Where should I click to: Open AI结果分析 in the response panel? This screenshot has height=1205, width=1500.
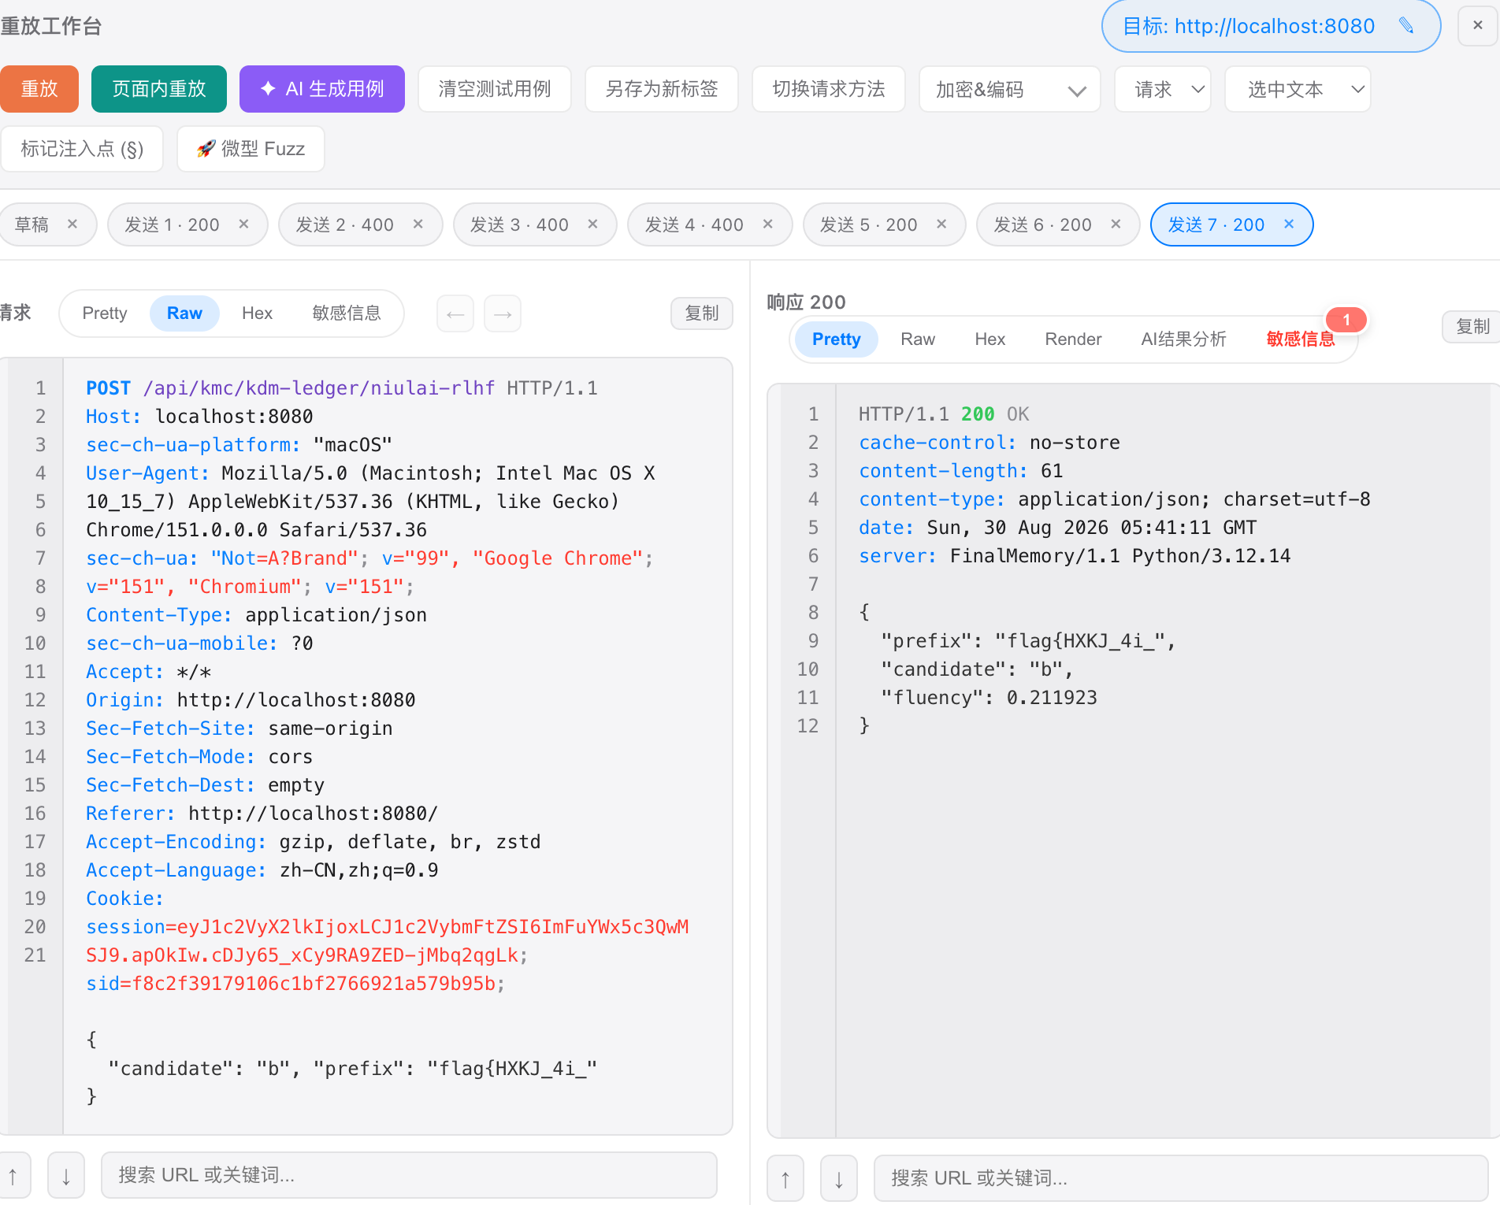pyautogui.click(x=1183, y=339)
